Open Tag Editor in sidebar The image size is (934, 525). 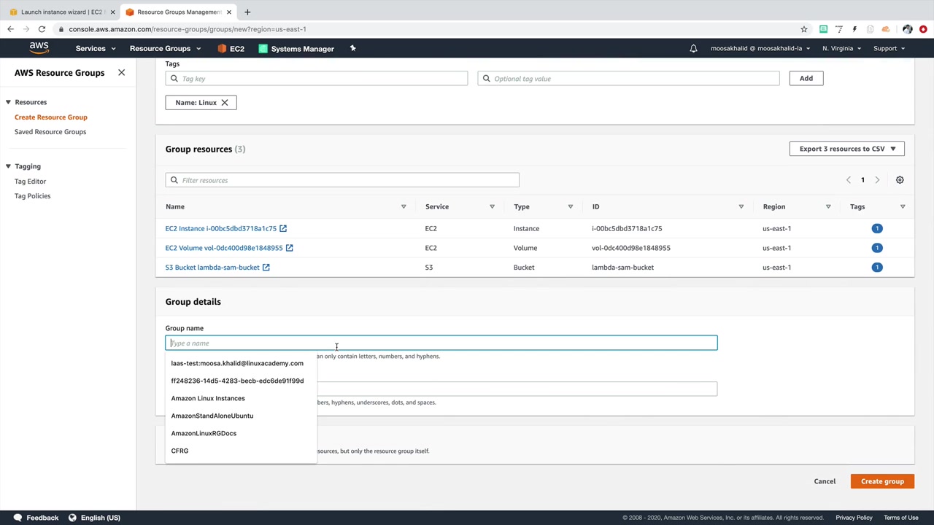coord(30,182)
